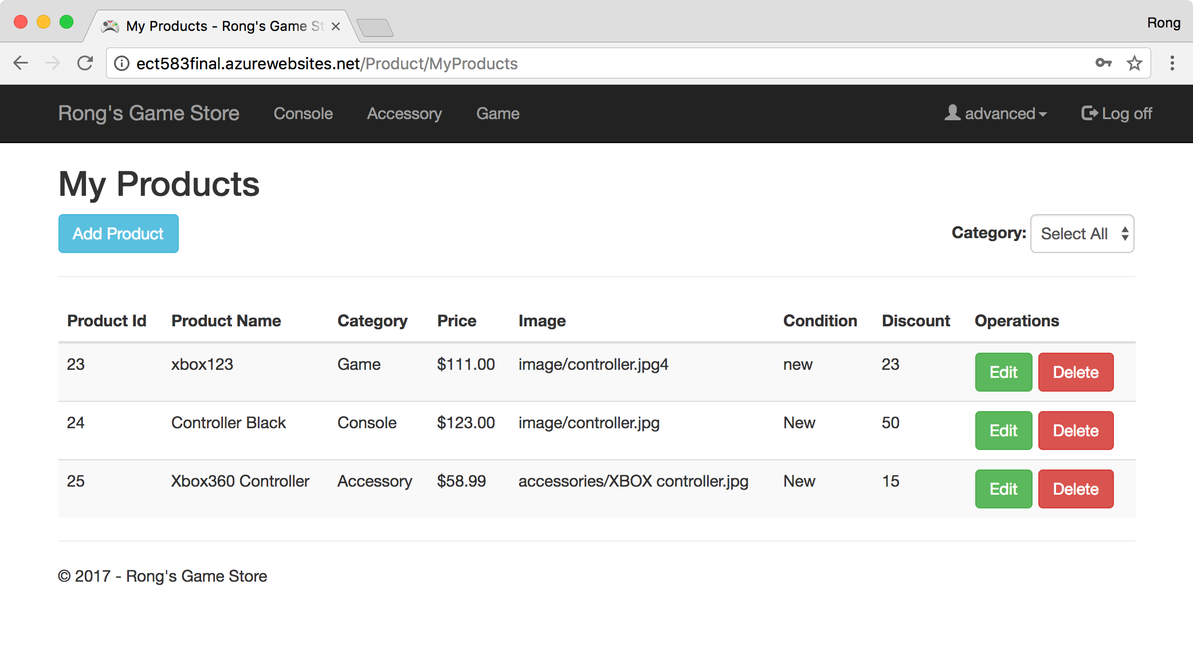The height and width of the screenshot is (671, 1193).
Task: Open the Accessory menu item
Action: (405, 113)
